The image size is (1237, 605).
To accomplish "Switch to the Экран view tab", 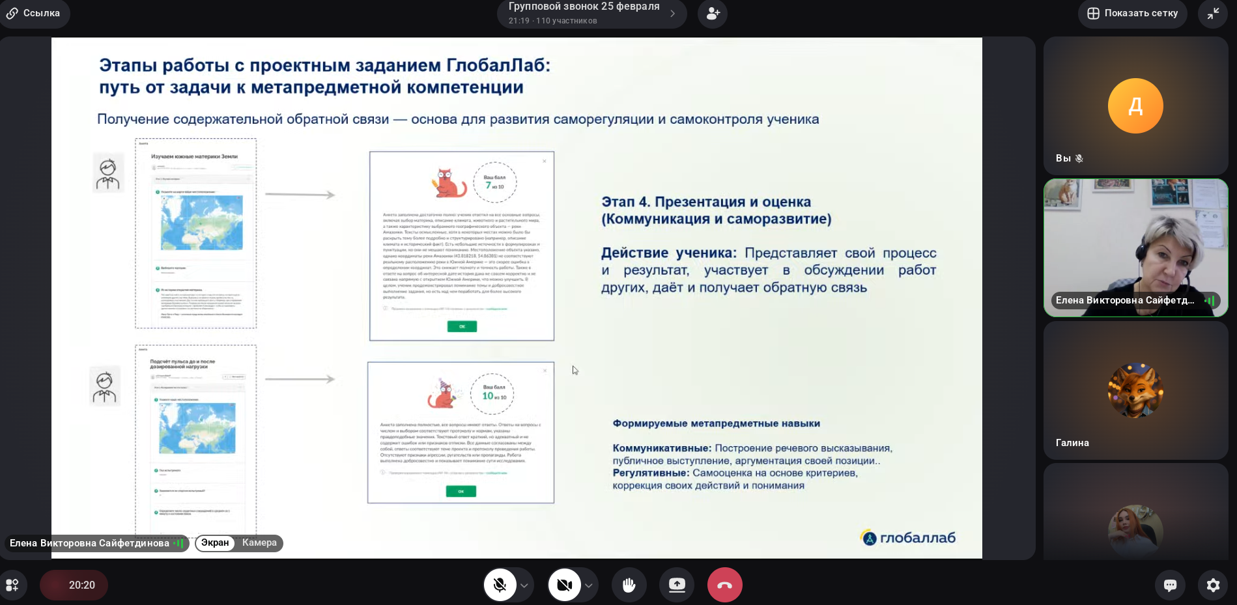I will (215, 542).
